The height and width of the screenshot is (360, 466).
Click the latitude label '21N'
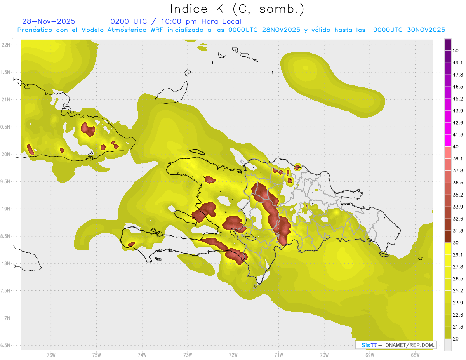5,99
